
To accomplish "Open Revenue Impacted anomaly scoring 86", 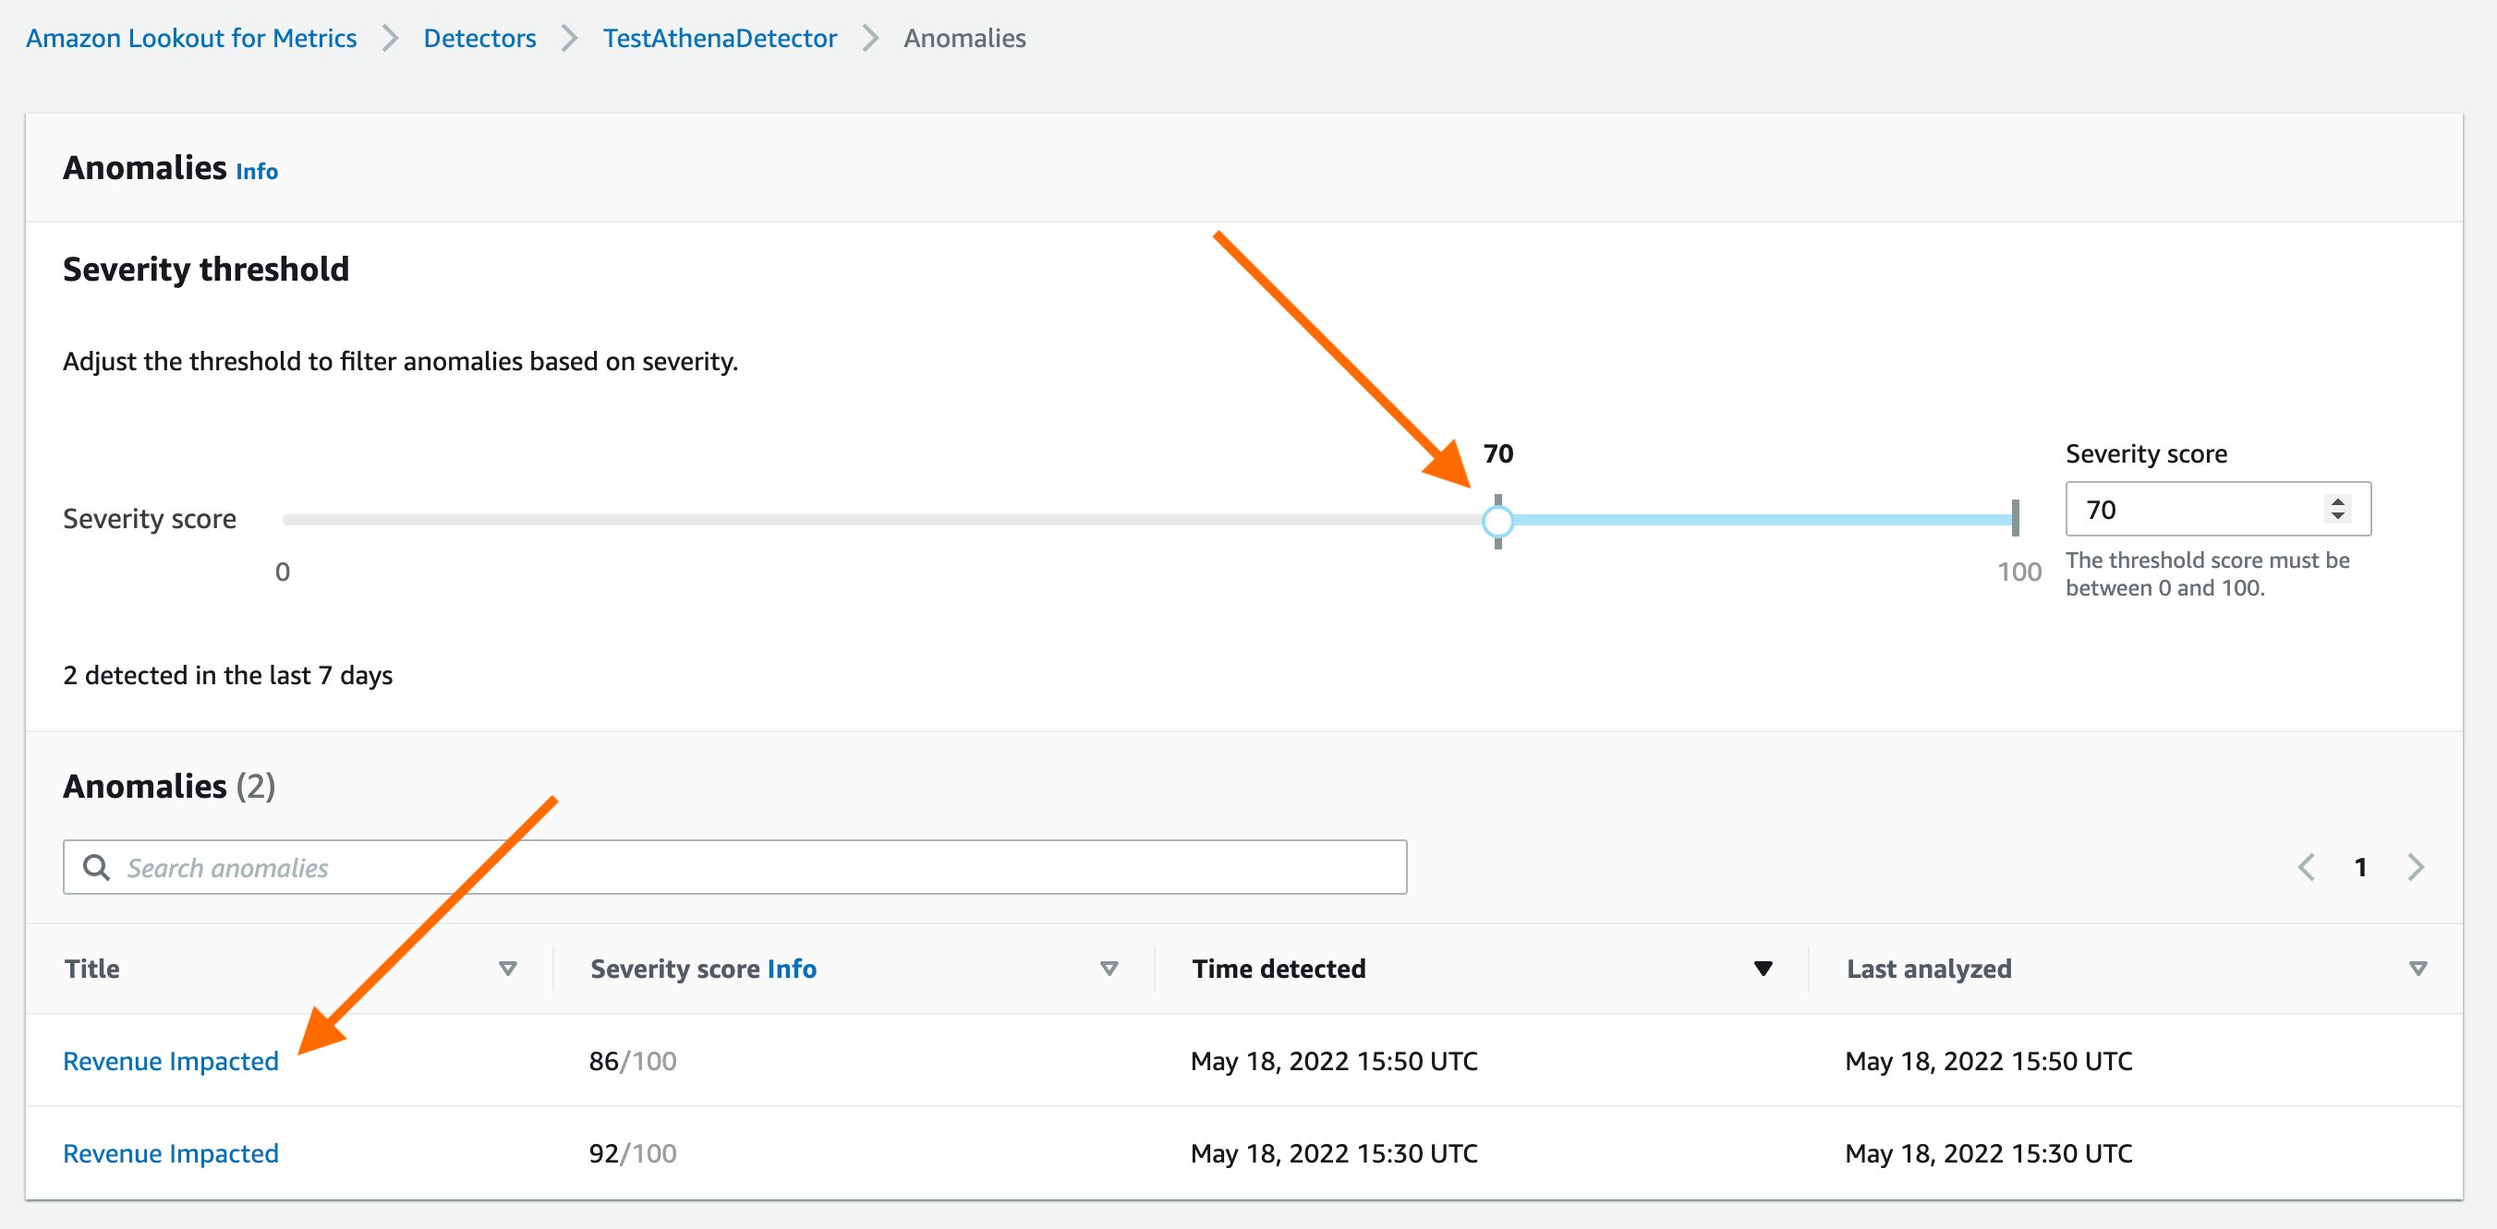I will tap(171, 1060).
